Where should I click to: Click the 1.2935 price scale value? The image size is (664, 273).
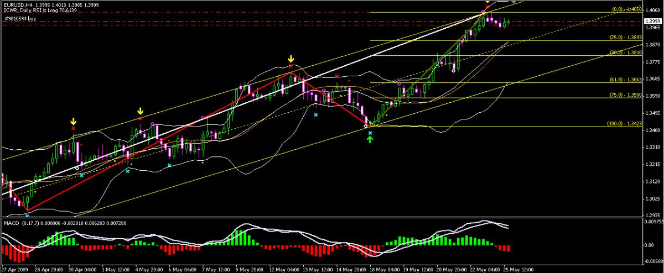pyautogui.click(x=653, y=216)
